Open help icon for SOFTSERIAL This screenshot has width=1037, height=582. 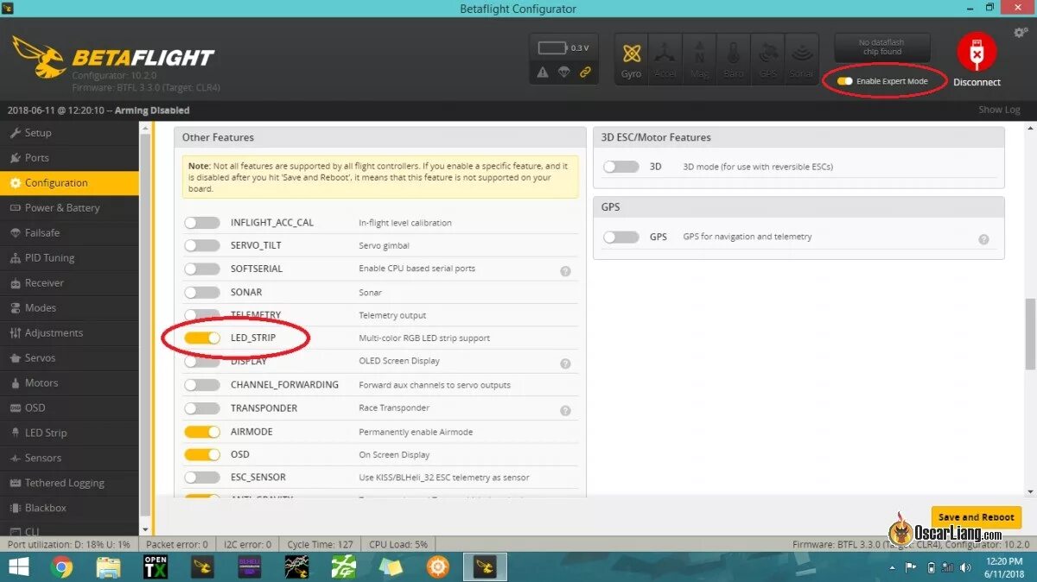coord(565,270)
